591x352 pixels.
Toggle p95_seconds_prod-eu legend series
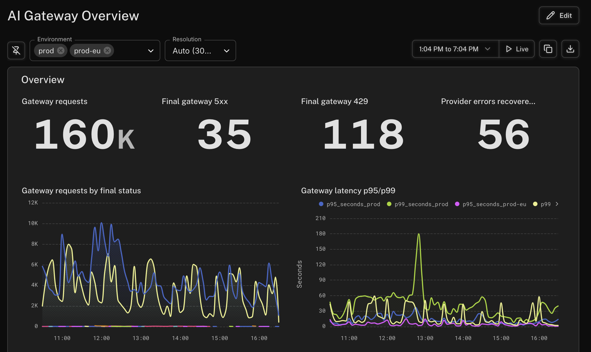(x=490, y=204)
